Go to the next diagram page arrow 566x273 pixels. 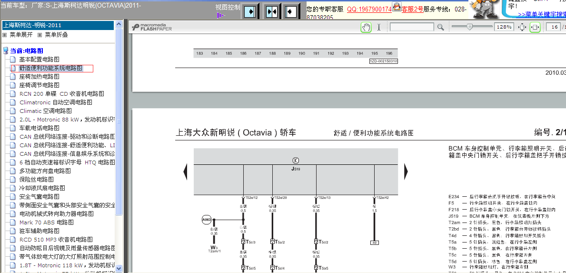(406, 171)
